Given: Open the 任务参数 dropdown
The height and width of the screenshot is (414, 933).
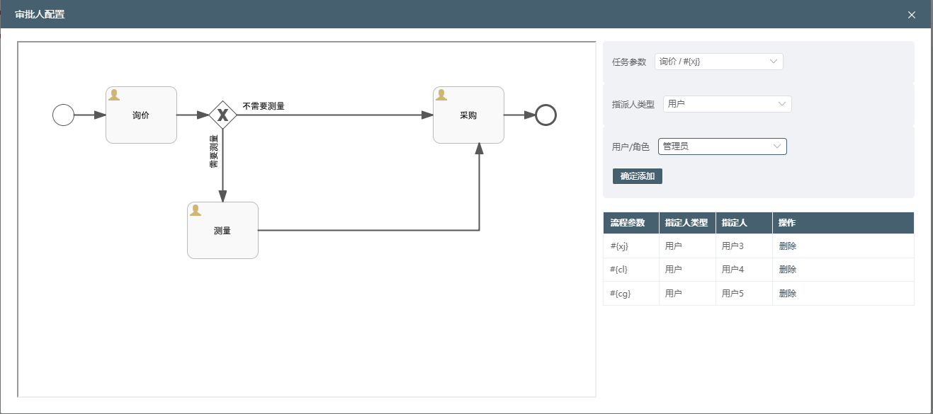Looking at the screenshot, I should [x=718, y=62].
